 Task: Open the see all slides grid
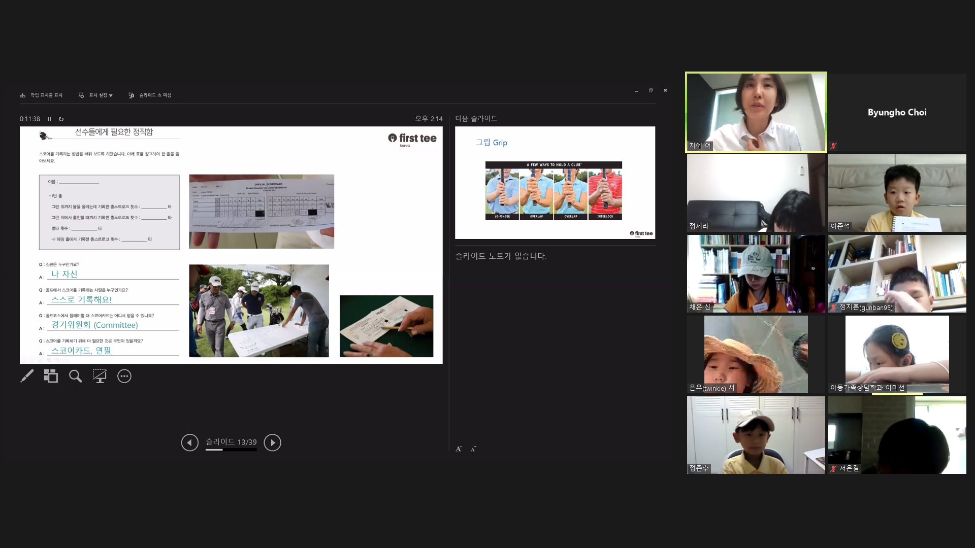tap(51, 376)
